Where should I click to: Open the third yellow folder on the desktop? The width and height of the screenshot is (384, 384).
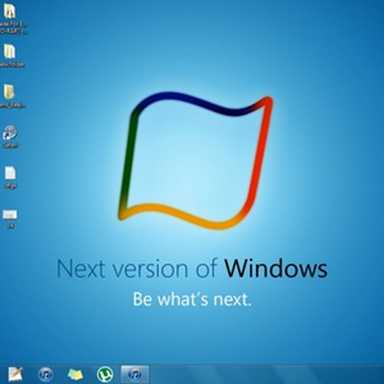coord(9,92)
